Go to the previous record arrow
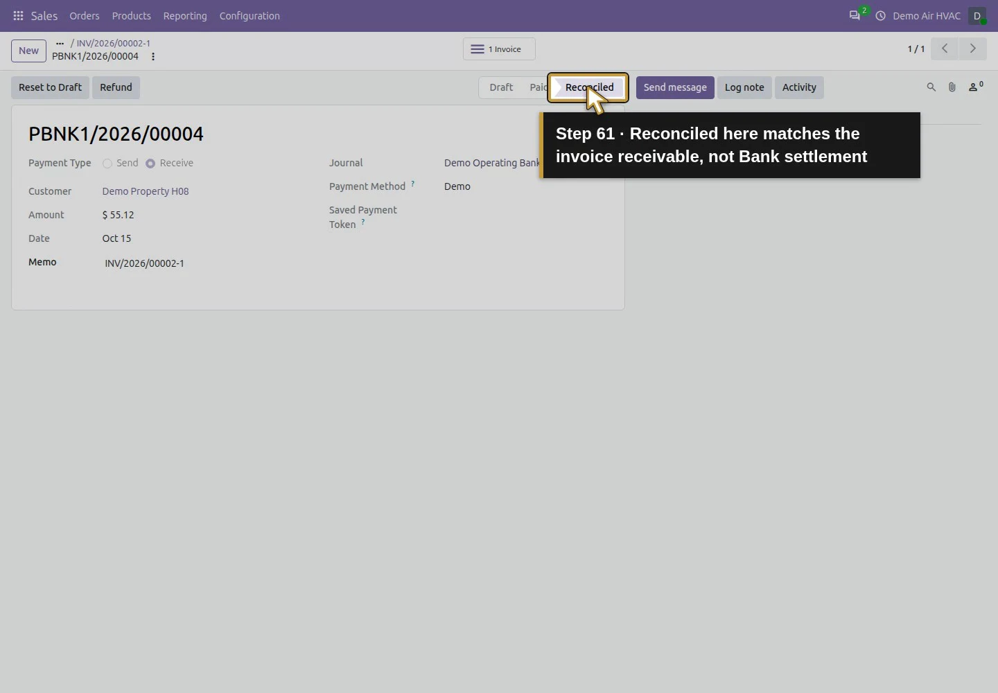Screen dimensions: 998x693 (945, 49)
